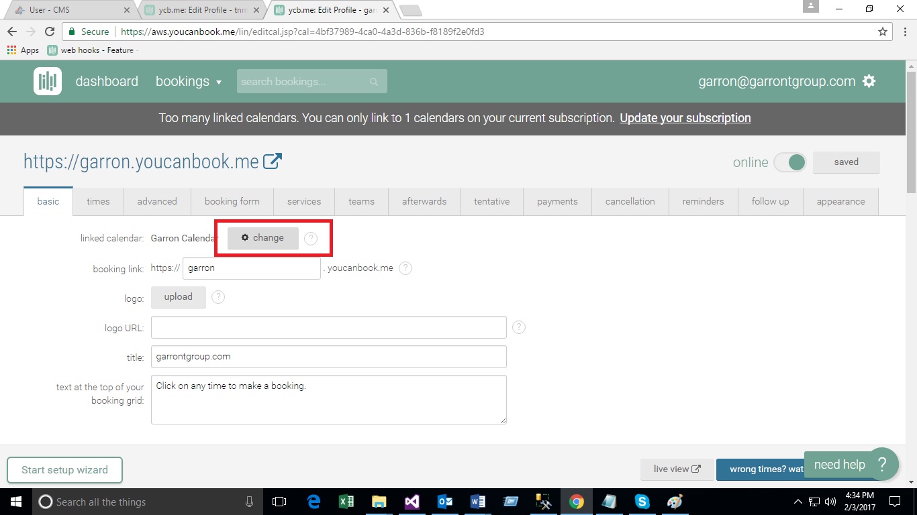Click help icon next to logo upload
The width and height of the screenshot is (917, 515).
tap(218, 297)
